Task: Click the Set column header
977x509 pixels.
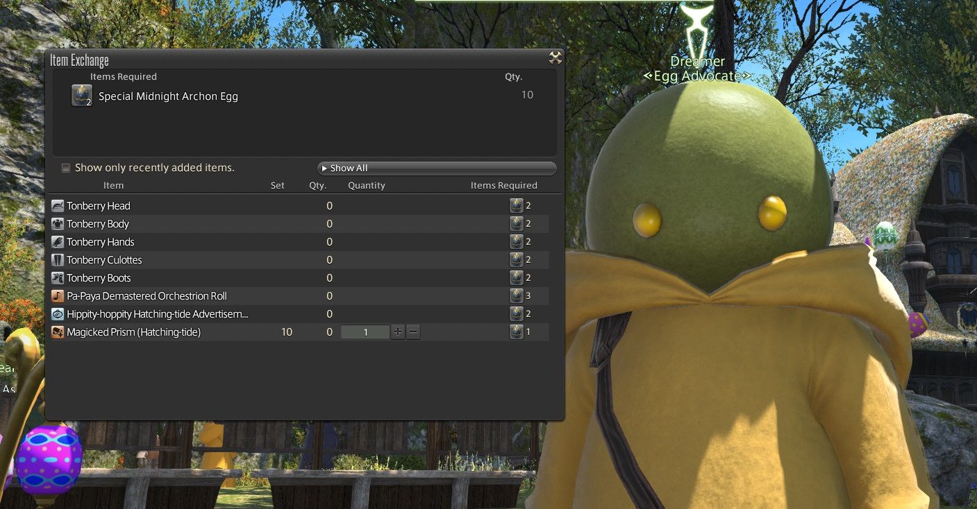Action: coord(278,186)
